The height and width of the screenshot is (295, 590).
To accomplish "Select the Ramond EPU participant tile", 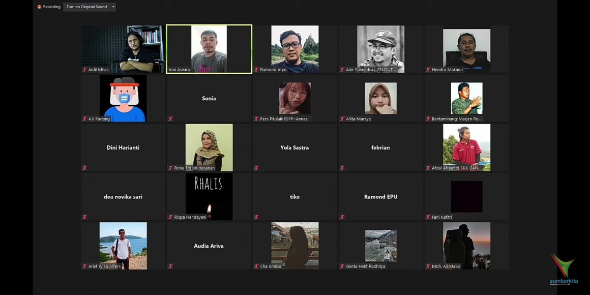I will [x=380, y=197].
